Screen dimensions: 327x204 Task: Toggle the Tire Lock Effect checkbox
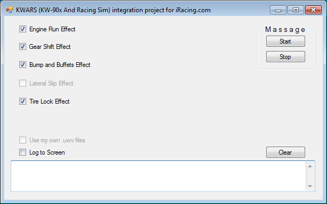click(22, 101)
